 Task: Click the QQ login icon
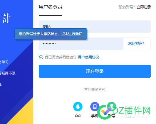[x=78, y=107]
